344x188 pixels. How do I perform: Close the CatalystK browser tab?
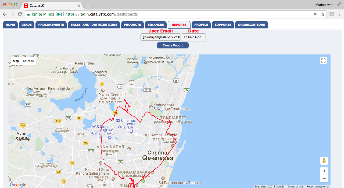[79, 5]
